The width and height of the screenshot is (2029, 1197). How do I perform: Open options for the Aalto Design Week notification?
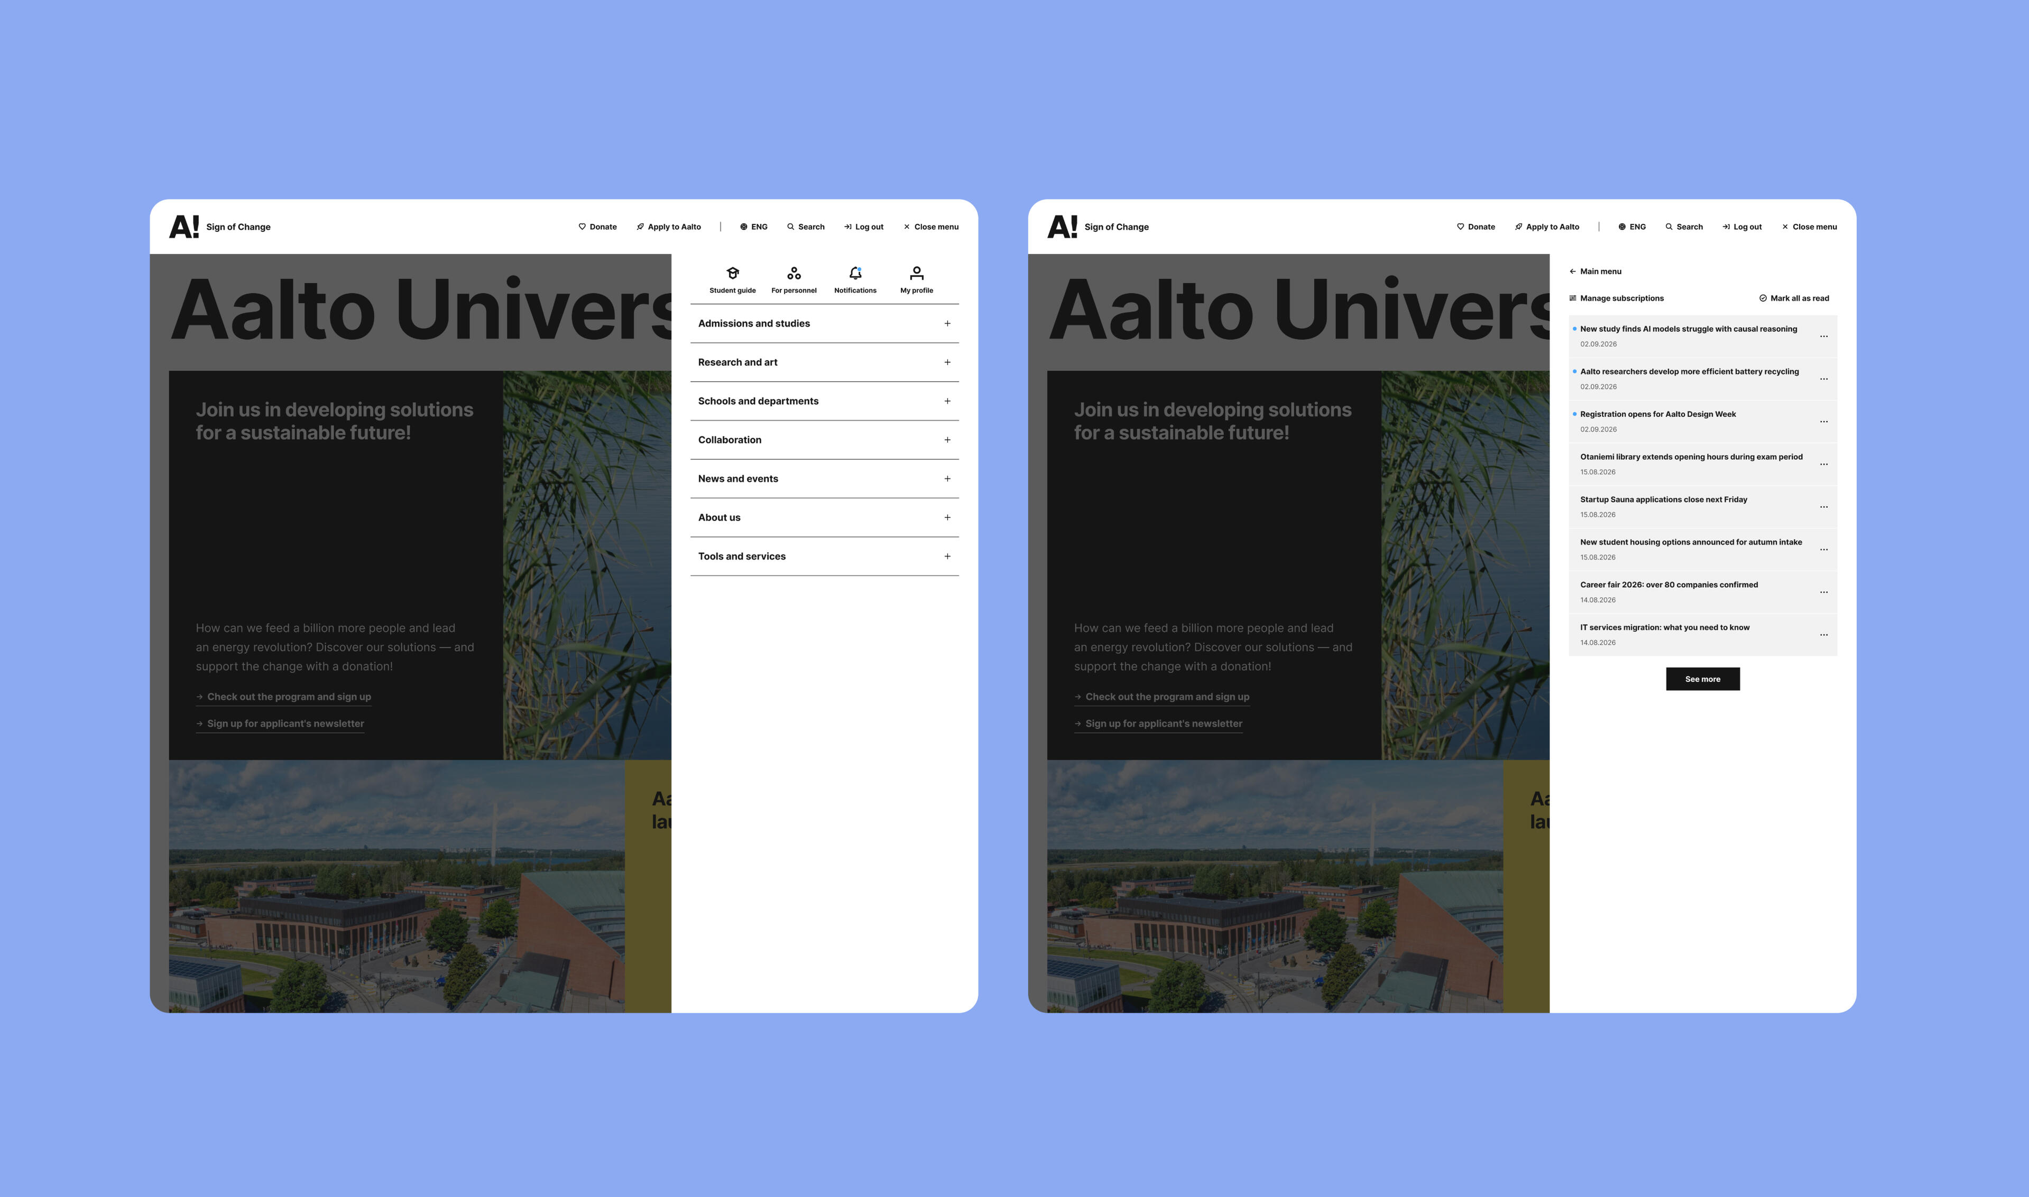[x=1823, y=422]
